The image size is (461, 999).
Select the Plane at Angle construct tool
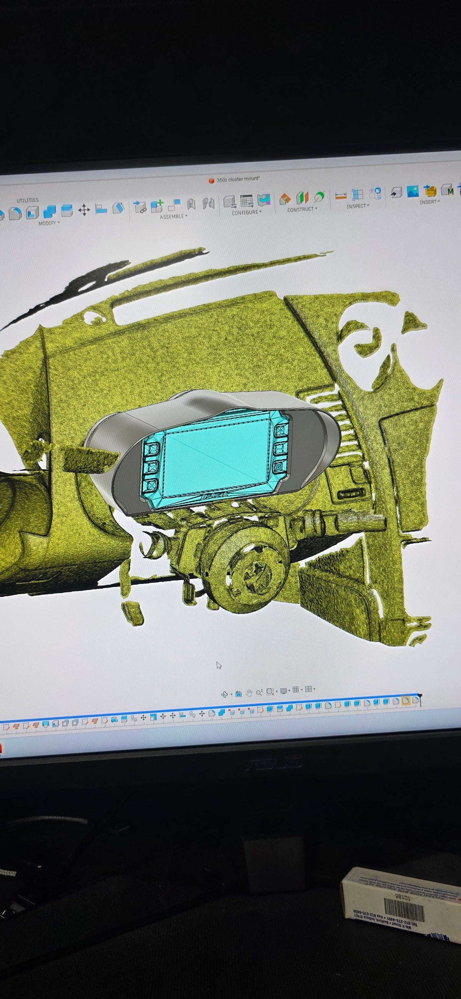[x=302, y=198]
